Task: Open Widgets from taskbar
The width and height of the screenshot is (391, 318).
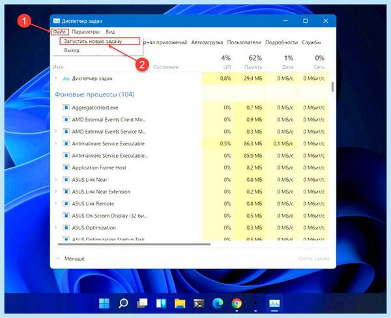Action: pyautogui.click(x=161, y=303)
